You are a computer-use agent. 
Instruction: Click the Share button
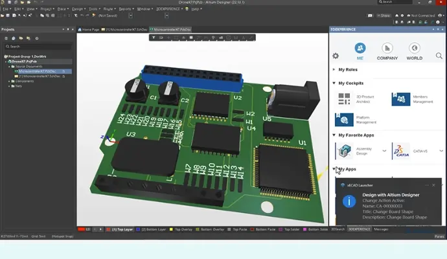pyautogui.click(x=384, y=16)
